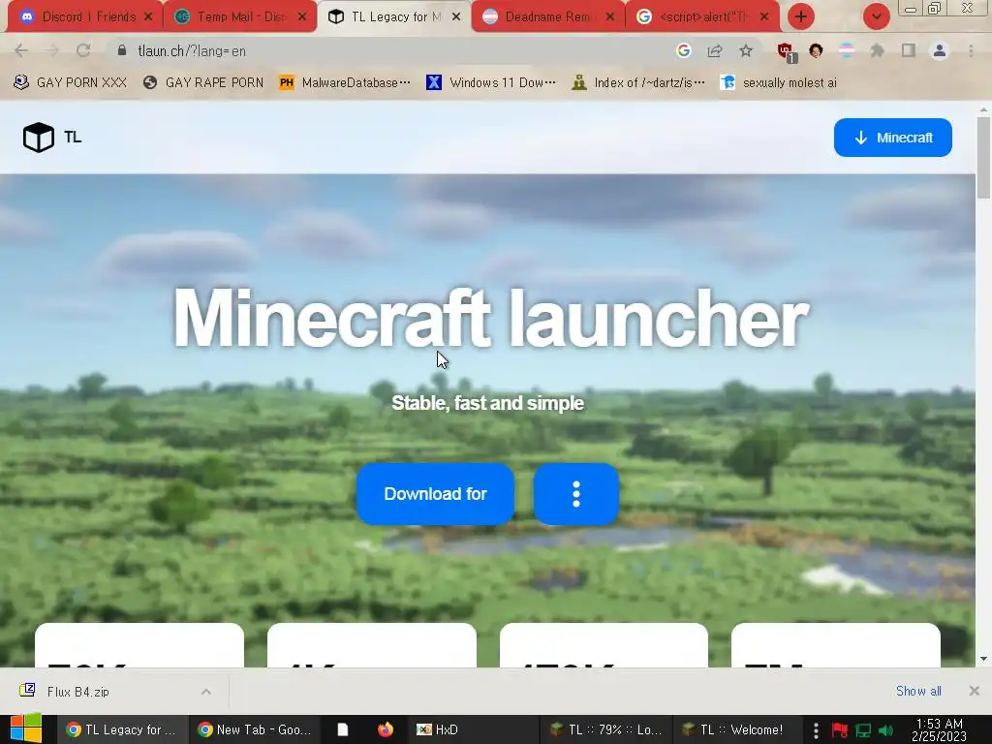Bookmark this page with the star icon

click(746, 50)
